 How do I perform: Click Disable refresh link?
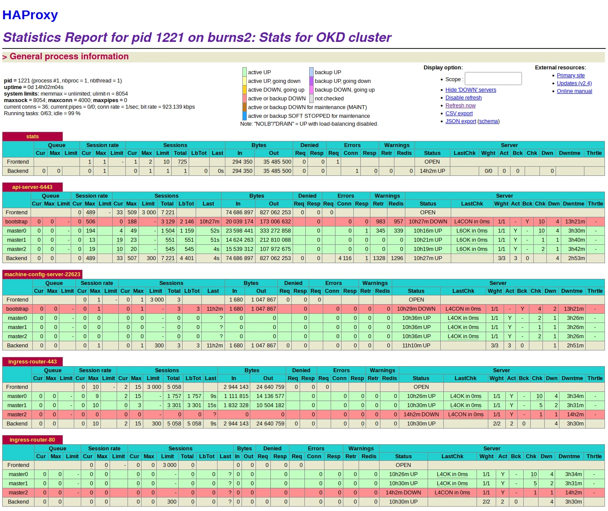point(463,98)
